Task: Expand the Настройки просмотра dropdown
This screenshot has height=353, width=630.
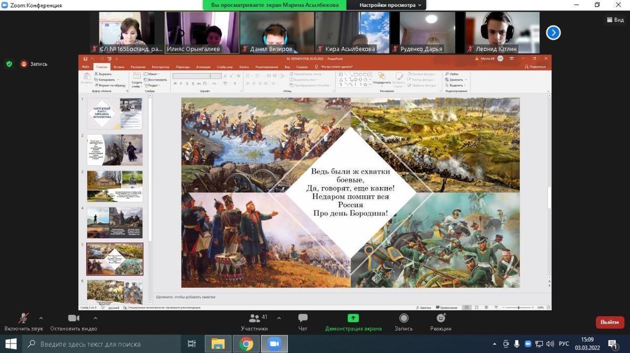Action: click(x=390, y=5)
